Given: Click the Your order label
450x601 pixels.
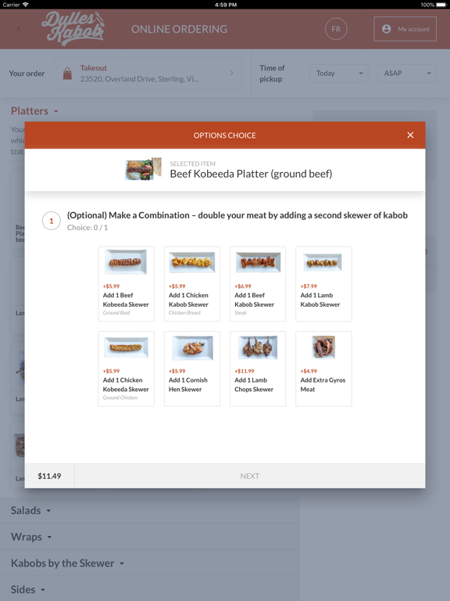Looking at the screenshot, I should (x=27, y=74).
